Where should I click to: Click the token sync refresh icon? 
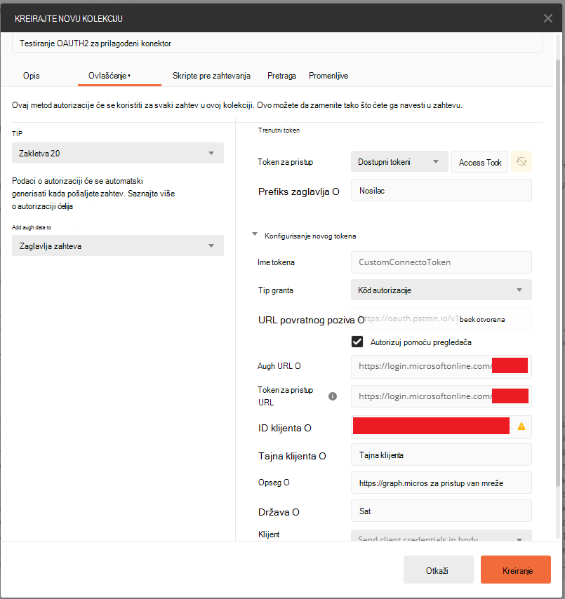(521, 161)
